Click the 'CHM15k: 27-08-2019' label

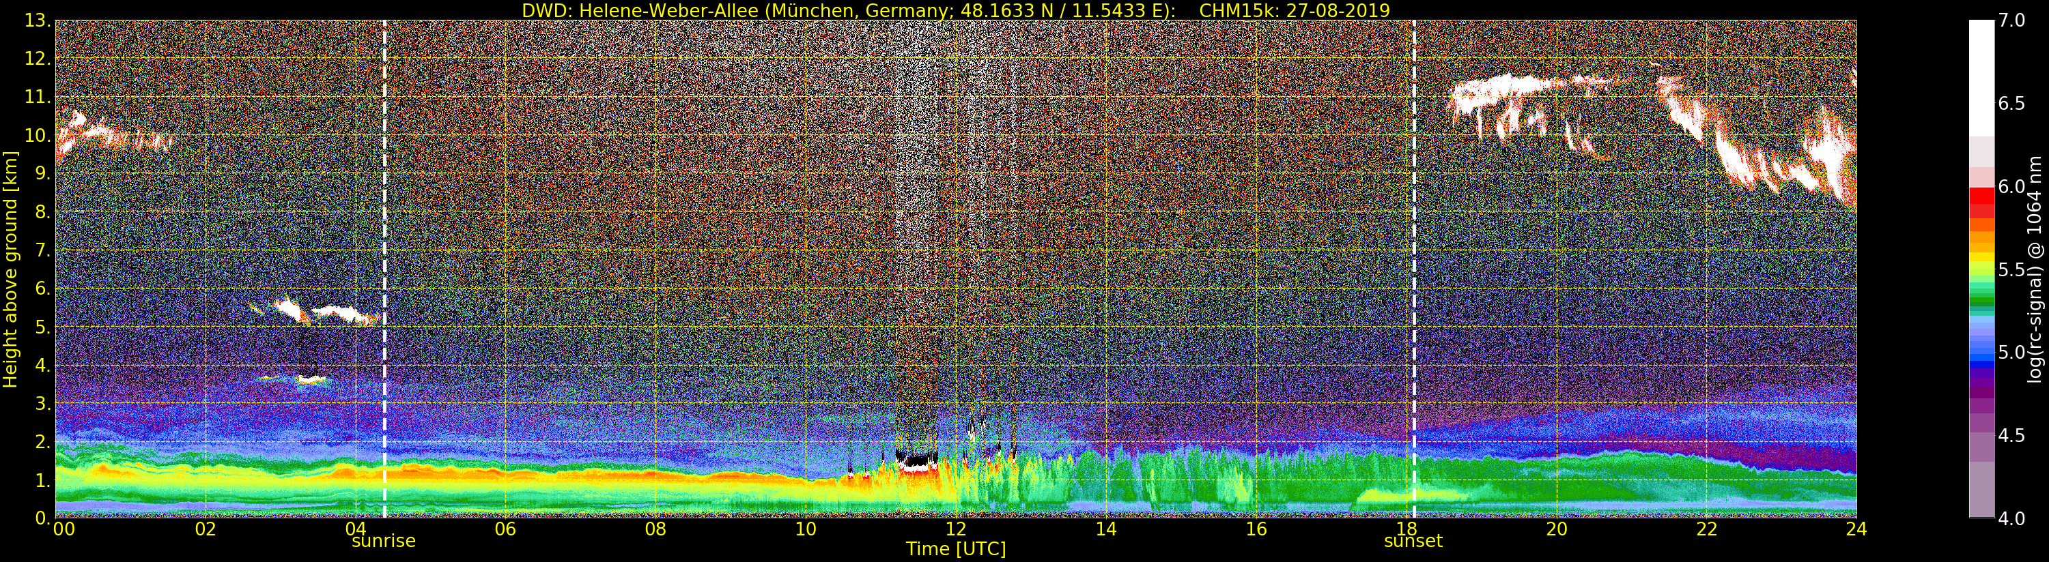click(1294, 10)
